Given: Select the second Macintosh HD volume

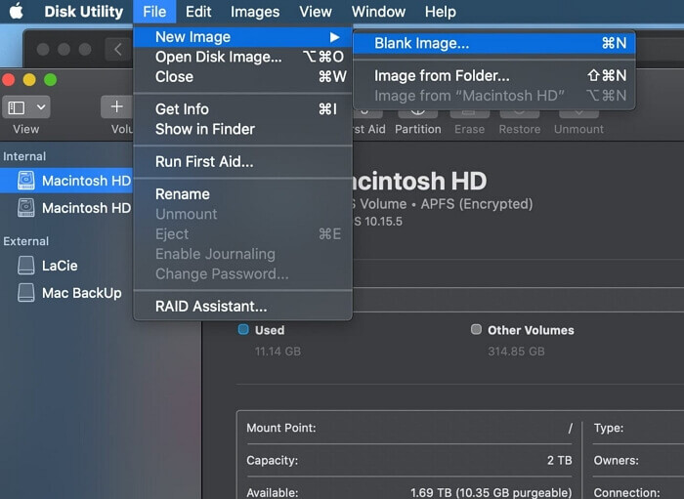Looking at the screenshot, I should pyautogui.click(x=85, y=208).
